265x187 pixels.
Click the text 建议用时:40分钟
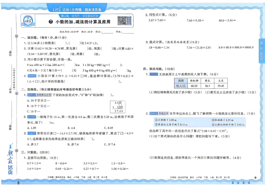click(69, 32)
